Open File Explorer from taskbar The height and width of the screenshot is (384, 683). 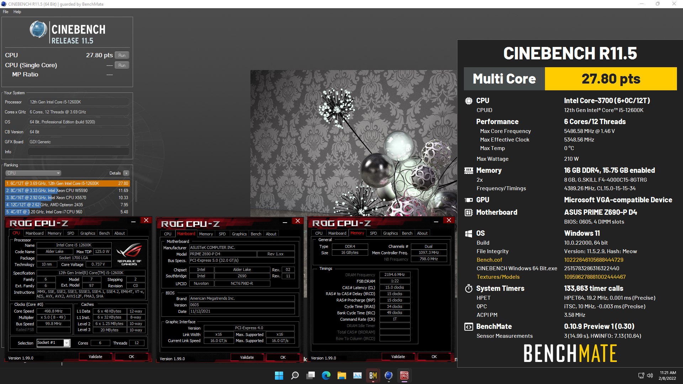coord(342,375)
